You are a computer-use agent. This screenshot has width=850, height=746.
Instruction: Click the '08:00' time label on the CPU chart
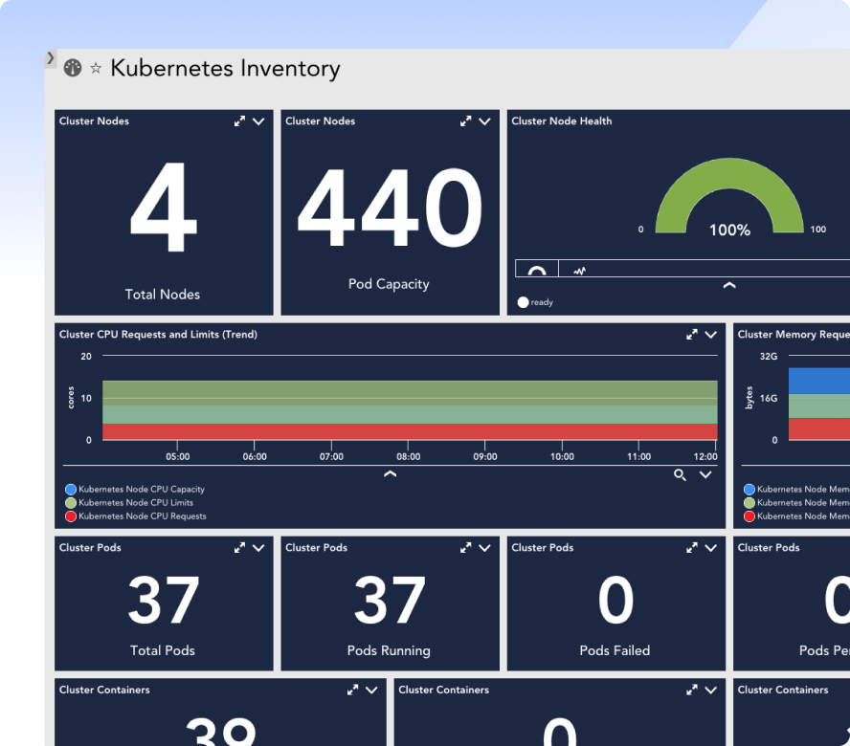click(x=408, y=457)
